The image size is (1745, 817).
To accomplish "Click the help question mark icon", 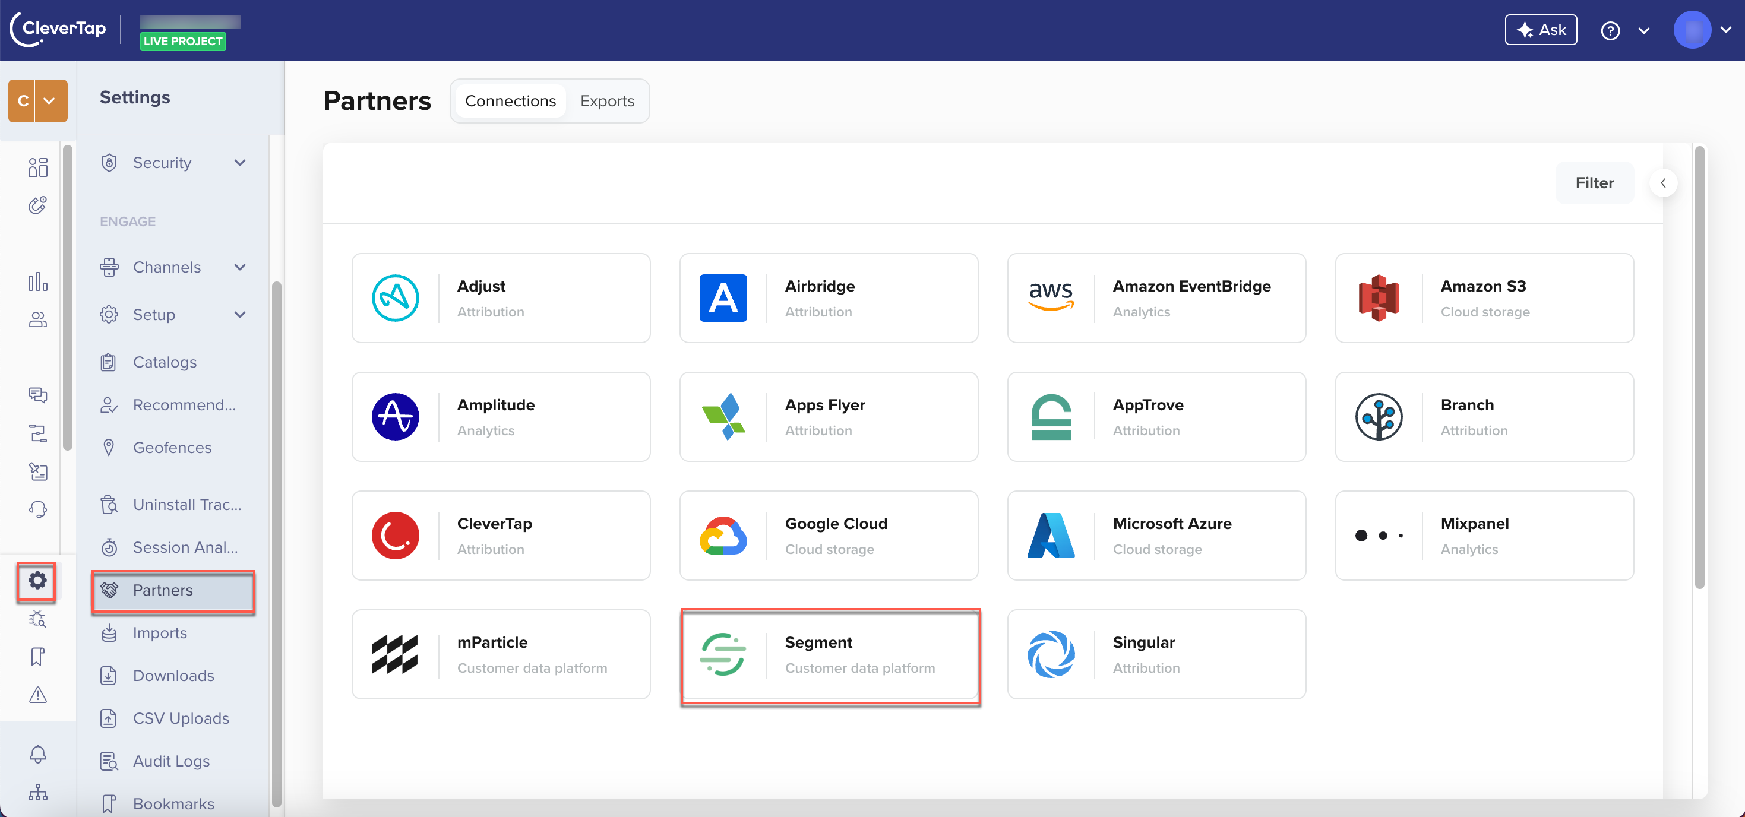I will click(x=1610, y=30).
